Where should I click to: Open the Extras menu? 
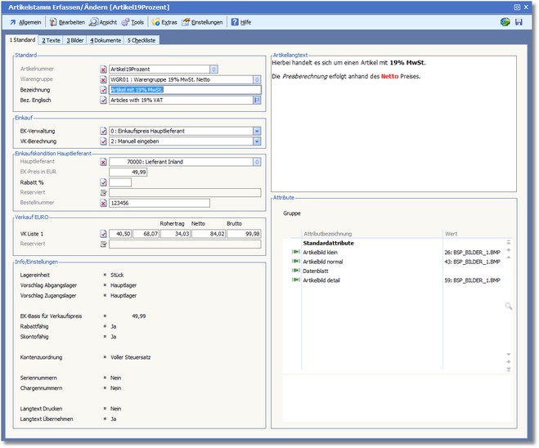(x=165, y=22)
